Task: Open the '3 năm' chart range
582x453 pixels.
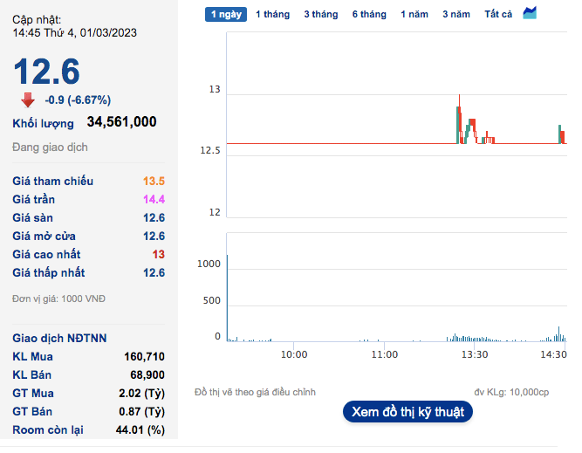Action: tap(456, 14)
